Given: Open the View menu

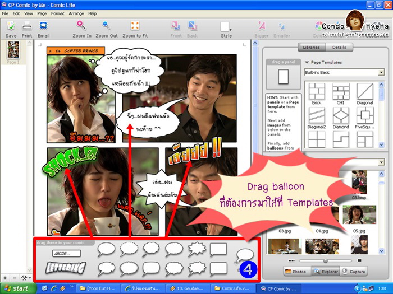Looking at the screenshot, I should (28, 13).
